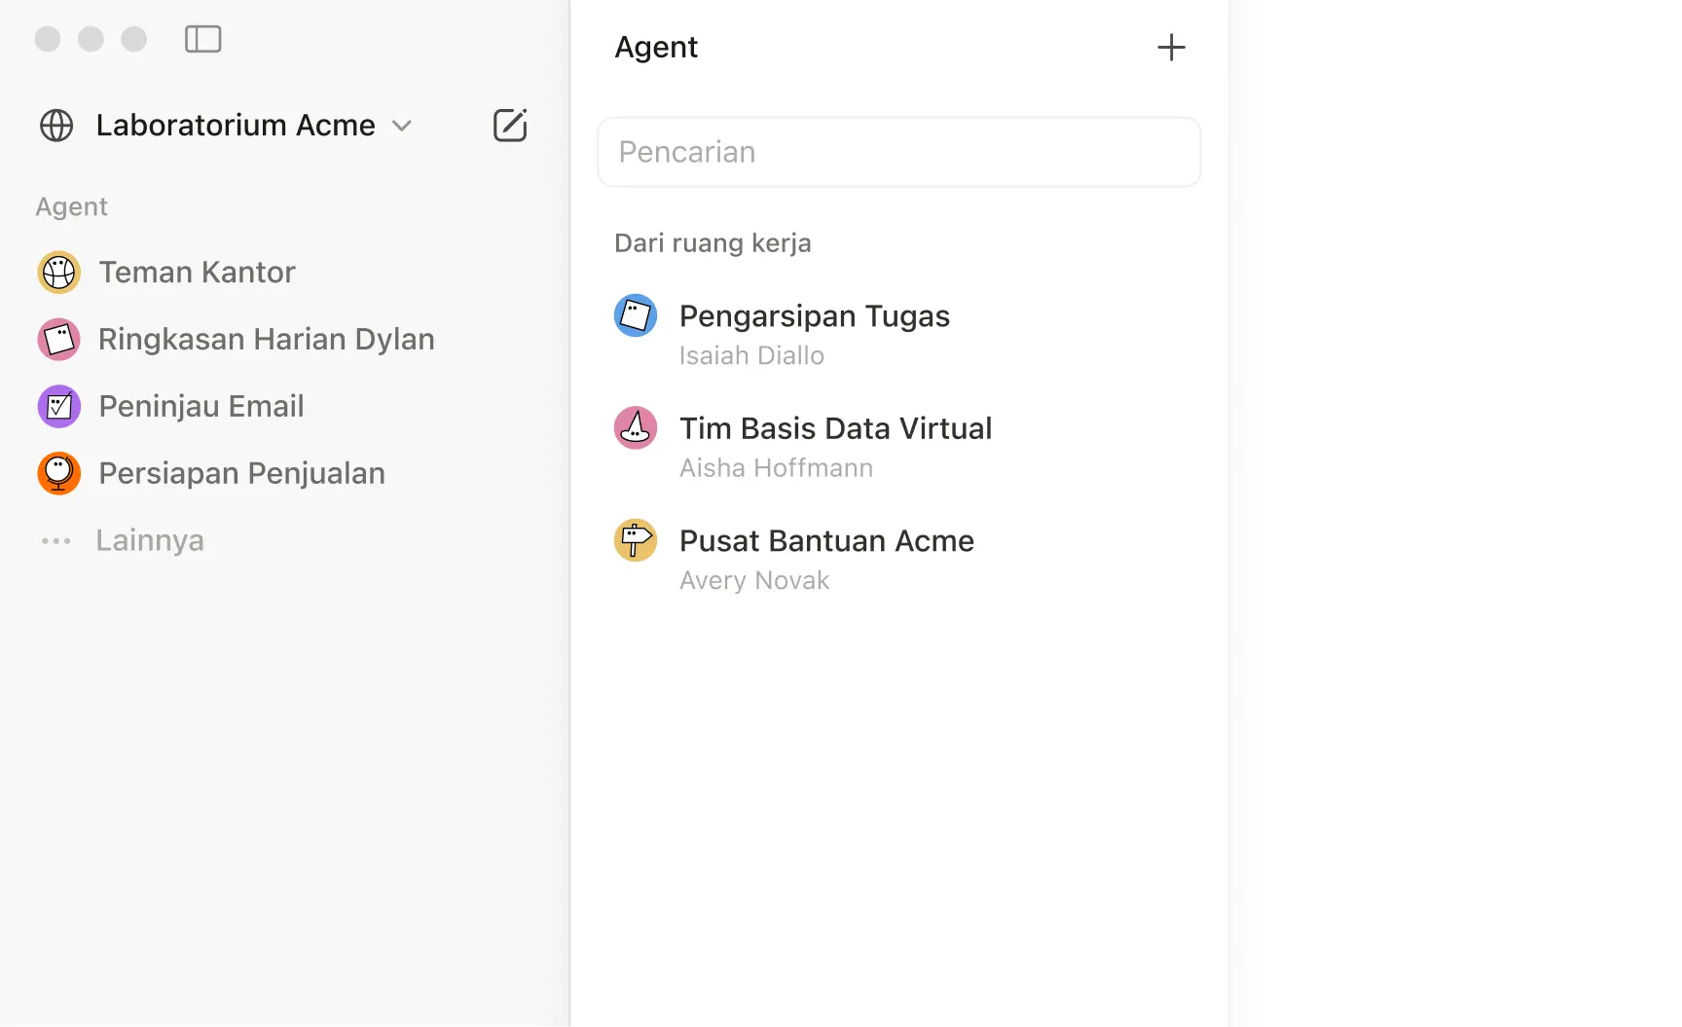The width and height of the screenshot is (1682, 1027).
Task: Select the Tim Basis Data Virtual wizard-hat icon
Action: [x=636, y=428]
